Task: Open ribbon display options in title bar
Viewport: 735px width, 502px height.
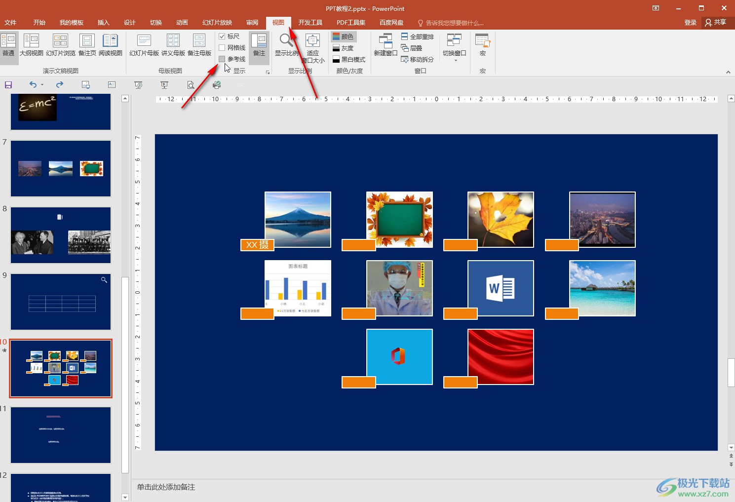Action: tap(656, 8)
